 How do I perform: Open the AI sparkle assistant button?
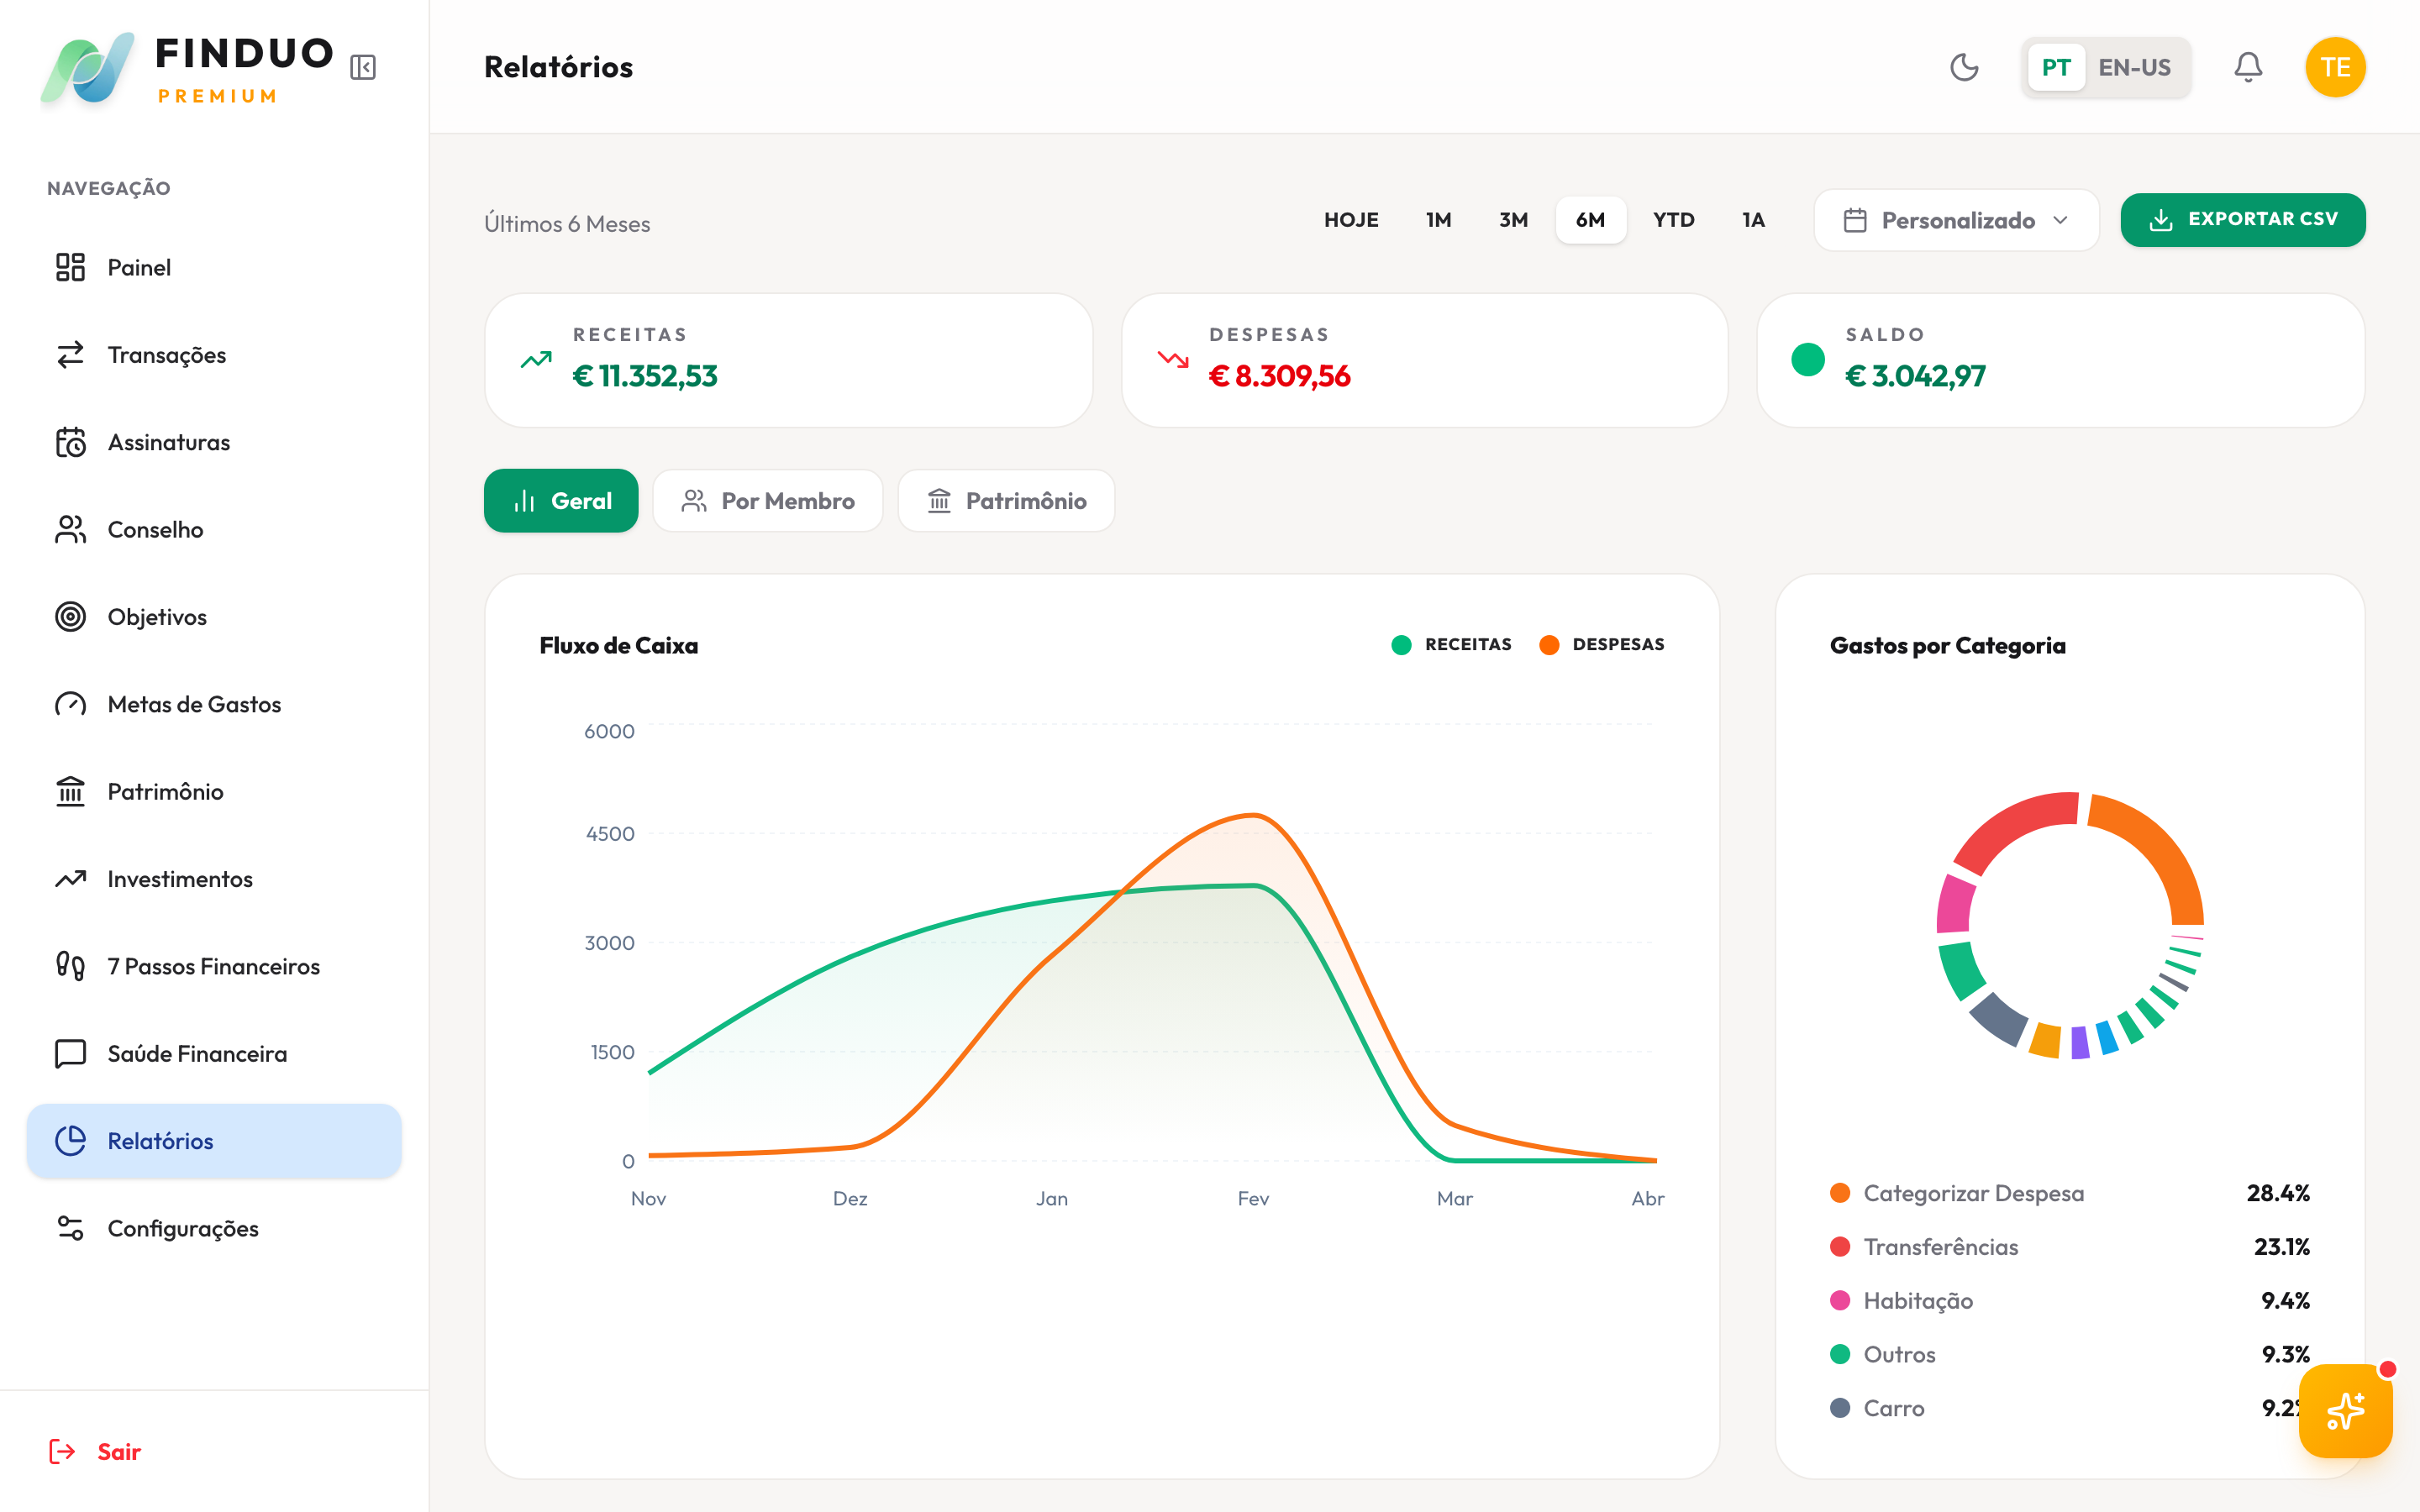coord(2345,1411)
